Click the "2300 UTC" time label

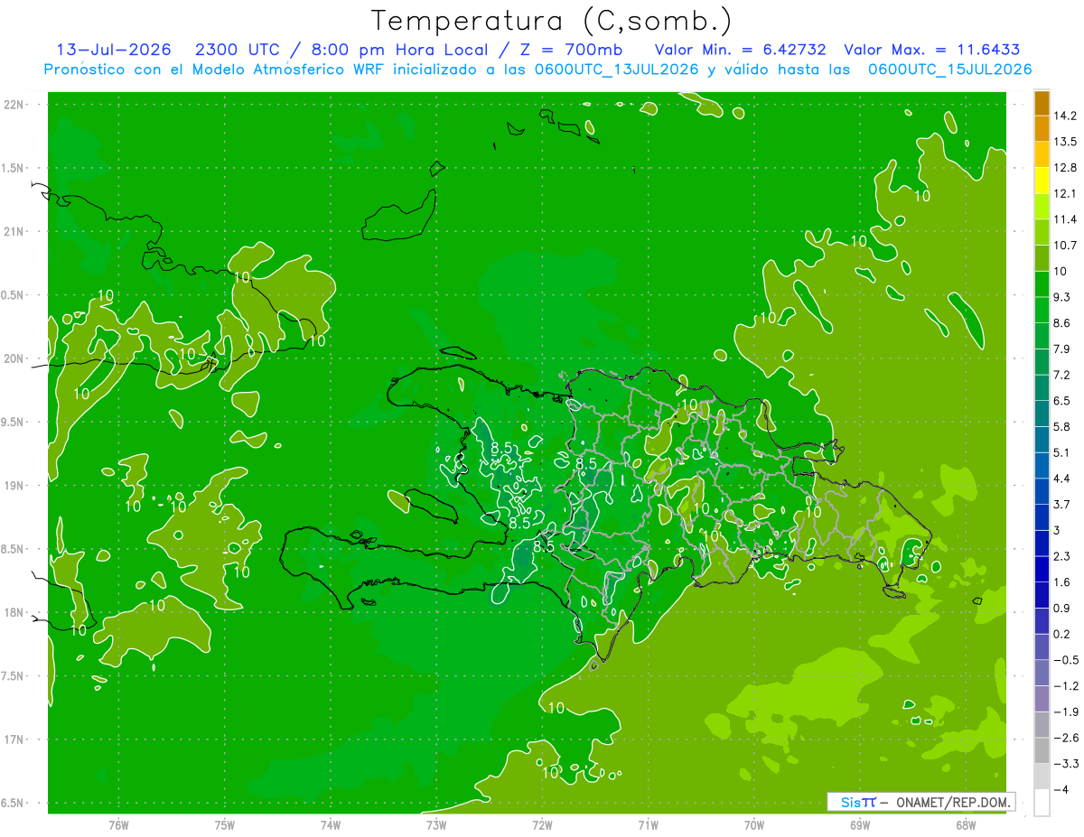238,50
